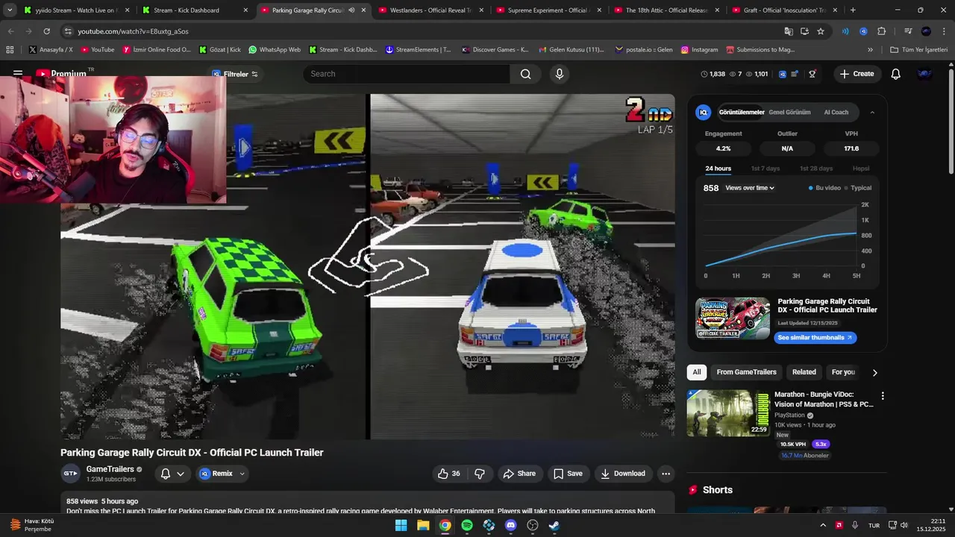Expand the Remix dropdown arrow

[242, 474]
